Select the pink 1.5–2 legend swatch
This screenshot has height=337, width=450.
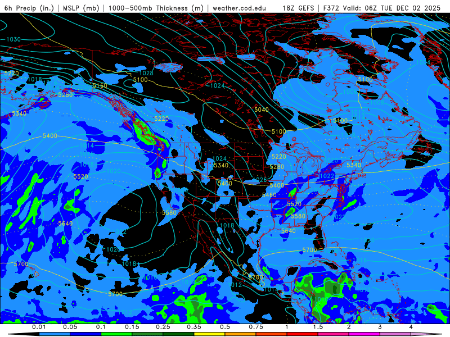tap(334, 334)
